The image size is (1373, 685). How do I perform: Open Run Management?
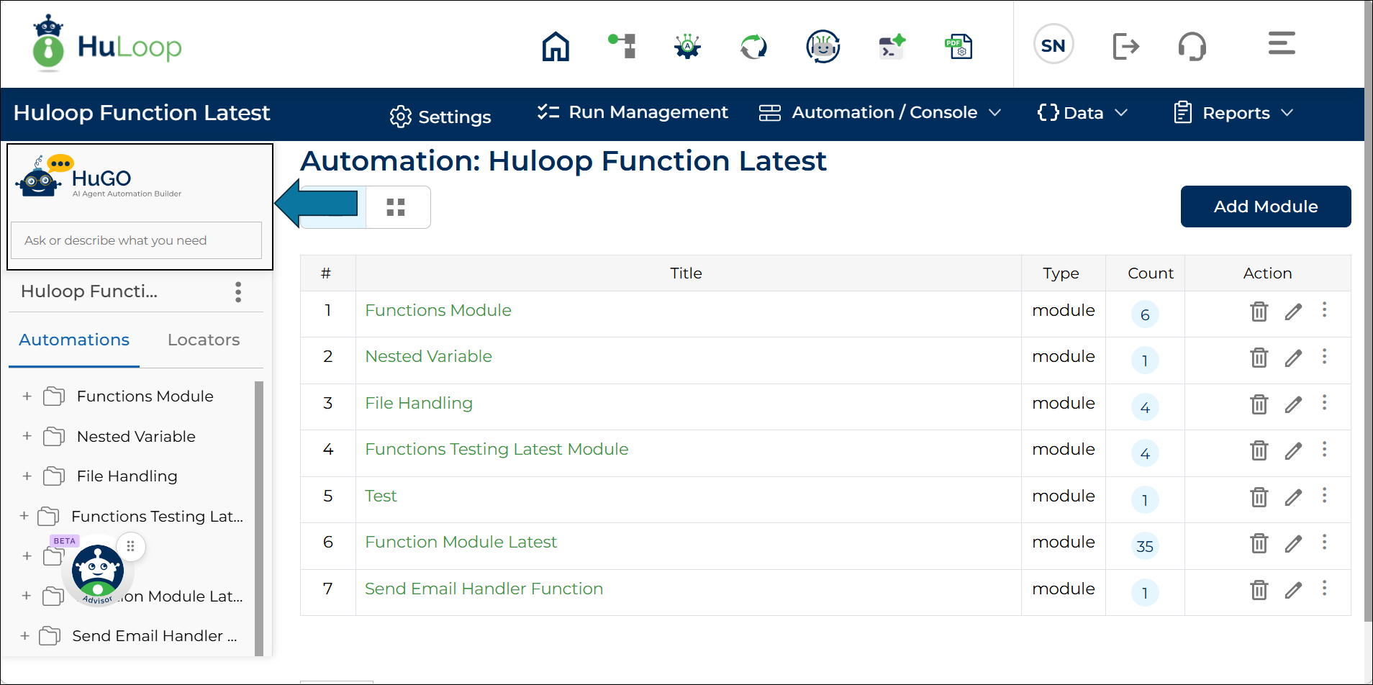point(633,112)
